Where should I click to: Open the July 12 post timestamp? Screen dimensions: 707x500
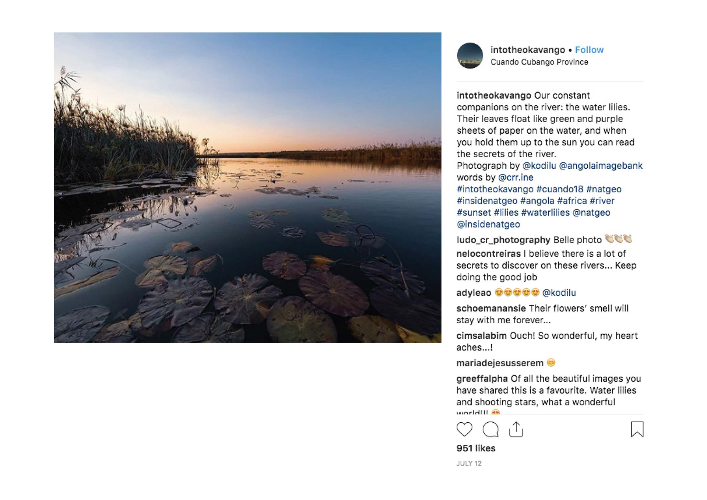click(469, 463)
